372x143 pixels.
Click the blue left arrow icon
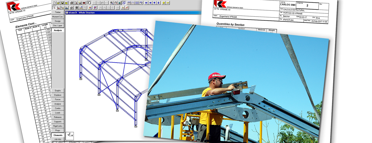coord(146,3)
